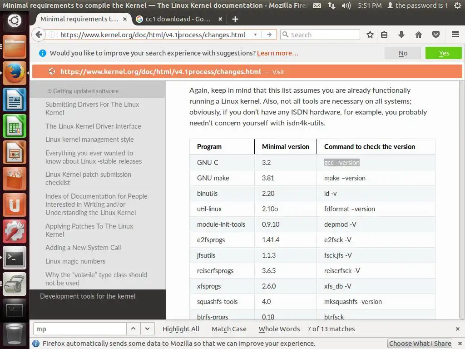The height and width of the screenshot is (349, 465).
Task: Open the Trash in launcher
Action: 14,335
